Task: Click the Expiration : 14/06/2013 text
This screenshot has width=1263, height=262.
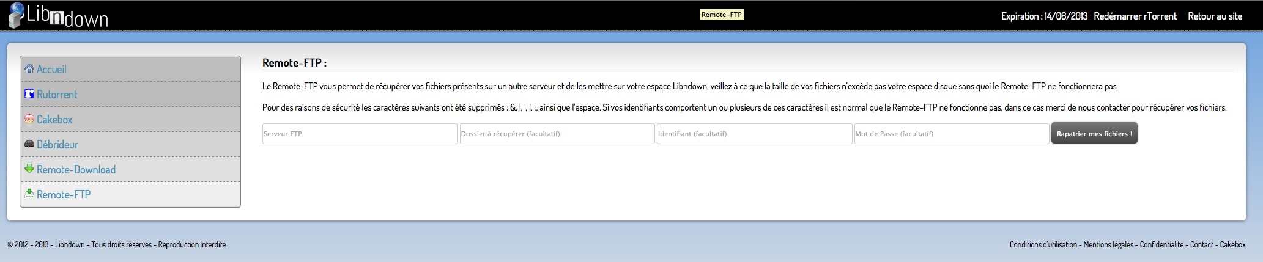Action: pos(1045,16)
